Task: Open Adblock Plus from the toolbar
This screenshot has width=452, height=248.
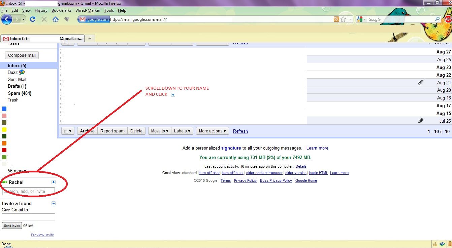Action: click(448, 19)
